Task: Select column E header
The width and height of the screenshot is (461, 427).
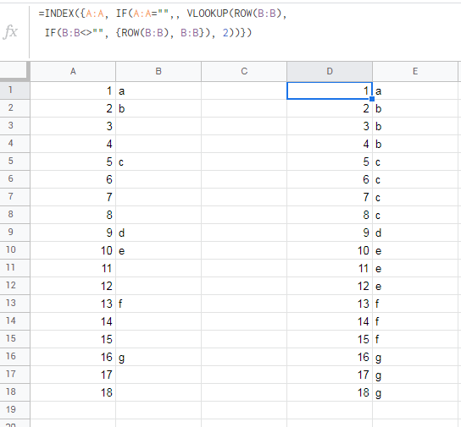Action: (415, 71)
